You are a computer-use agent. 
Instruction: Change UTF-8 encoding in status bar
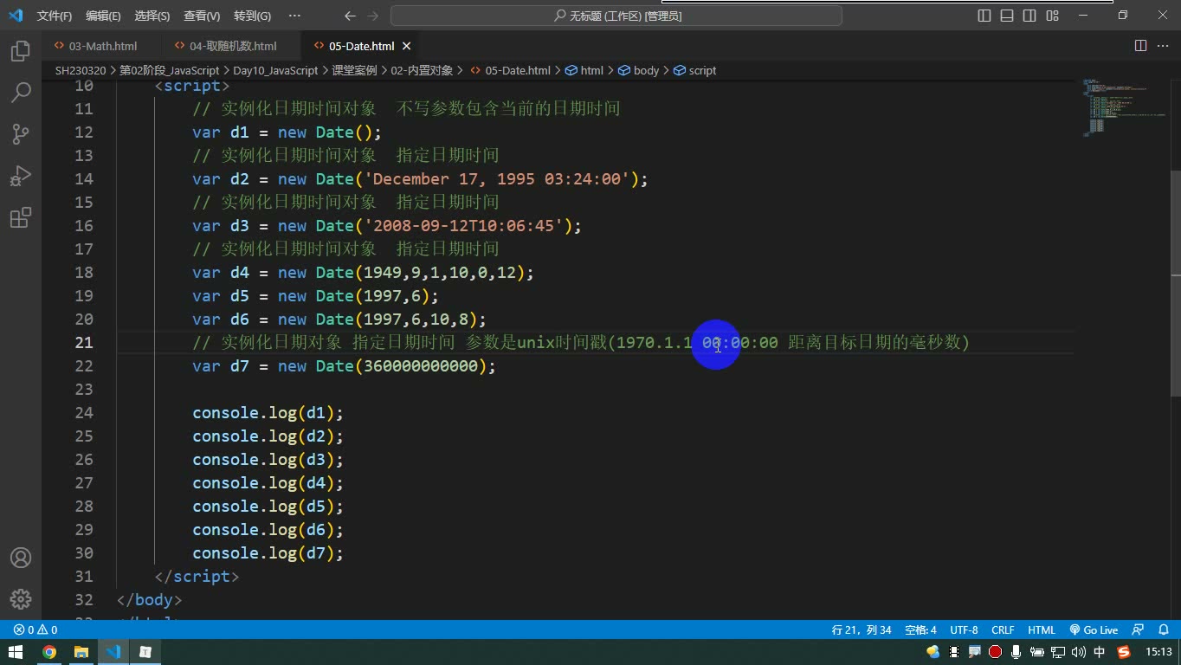click(x=964, y=629)
